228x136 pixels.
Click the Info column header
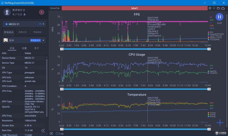click(4, 53)
